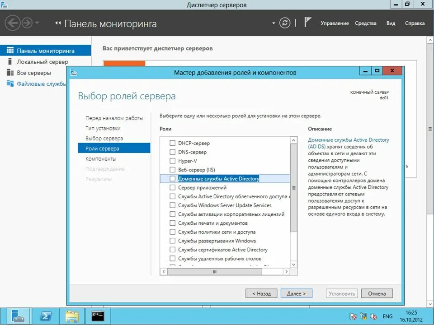The width and height of the screenshot is (434, 325).
Task: Click the Файловые службы icon
Action: pos(10,83)
